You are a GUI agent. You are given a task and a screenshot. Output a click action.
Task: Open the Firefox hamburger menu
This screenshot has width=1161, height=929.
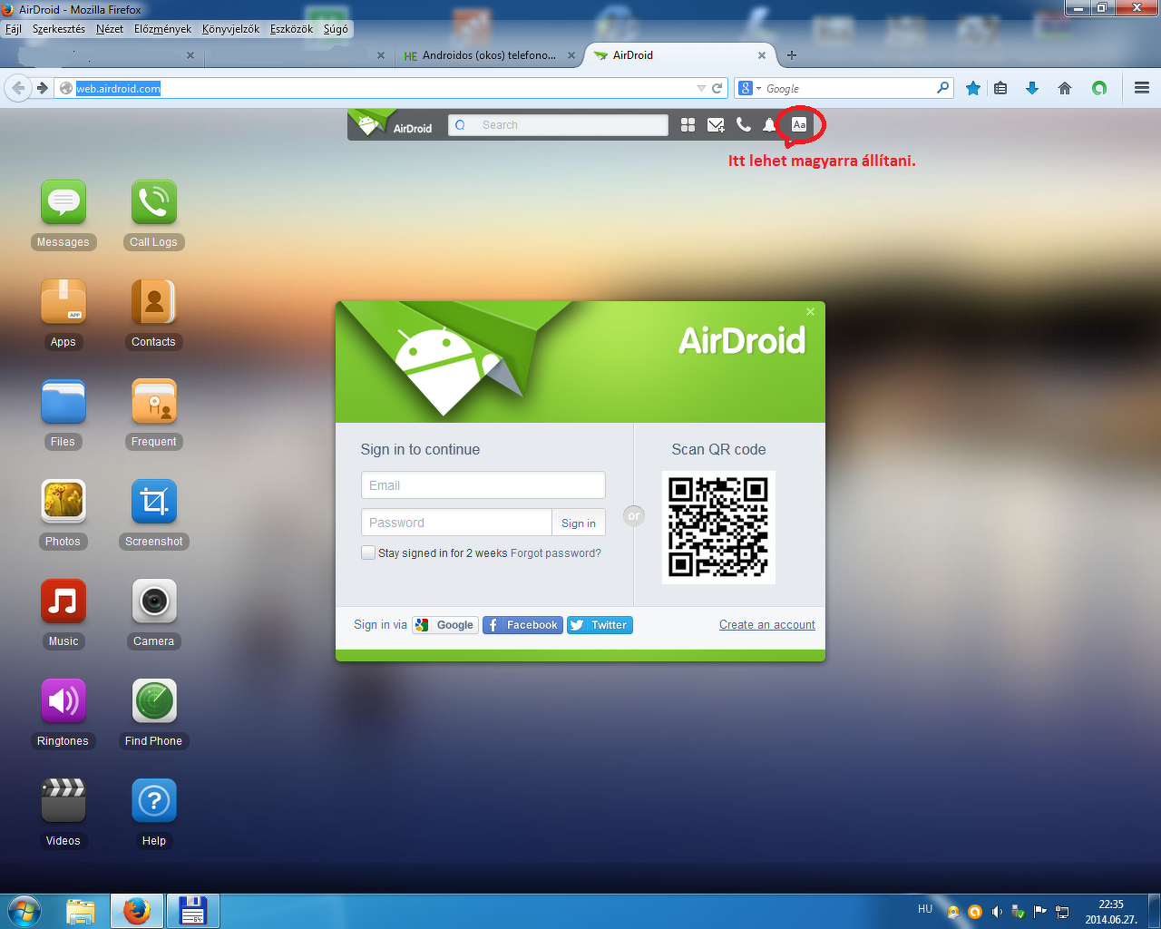[1142, 88]
